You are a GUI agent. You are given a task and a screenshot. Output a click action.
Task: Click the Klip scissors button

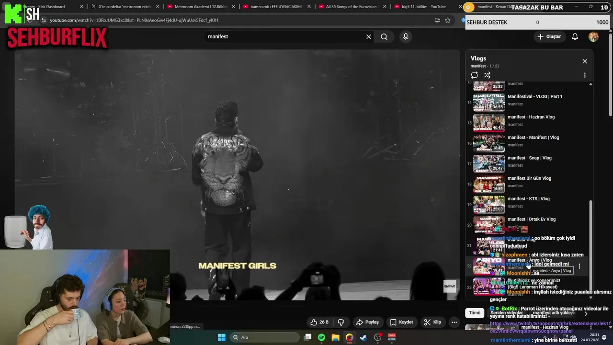pos(432,322)
